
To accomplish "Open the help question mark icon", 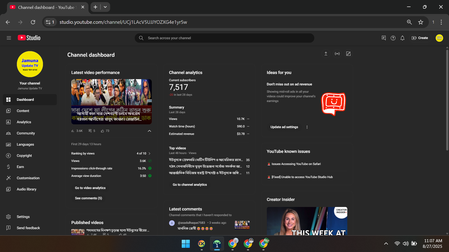I will pos(393,38).
